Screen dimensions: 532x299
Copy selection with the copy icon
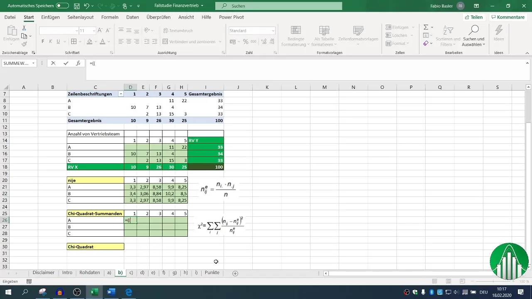(24, 36)
